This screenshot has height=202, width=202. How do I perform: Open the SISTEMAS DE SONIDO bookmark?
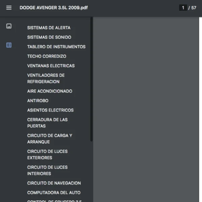[49, 37]
